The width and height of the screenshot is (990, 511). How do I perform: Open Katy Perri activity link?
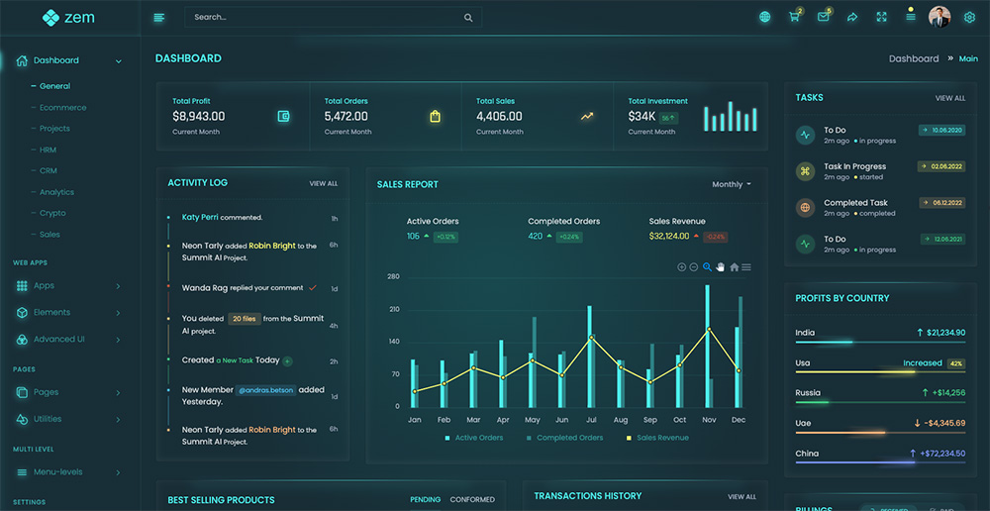(200, 217)
